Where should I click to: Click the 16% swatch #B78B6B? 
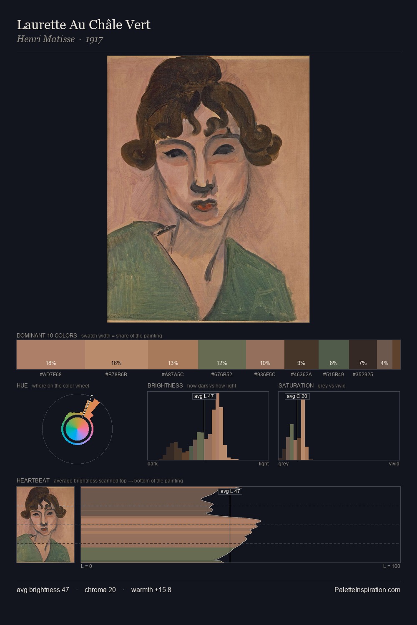click(116, 355)
